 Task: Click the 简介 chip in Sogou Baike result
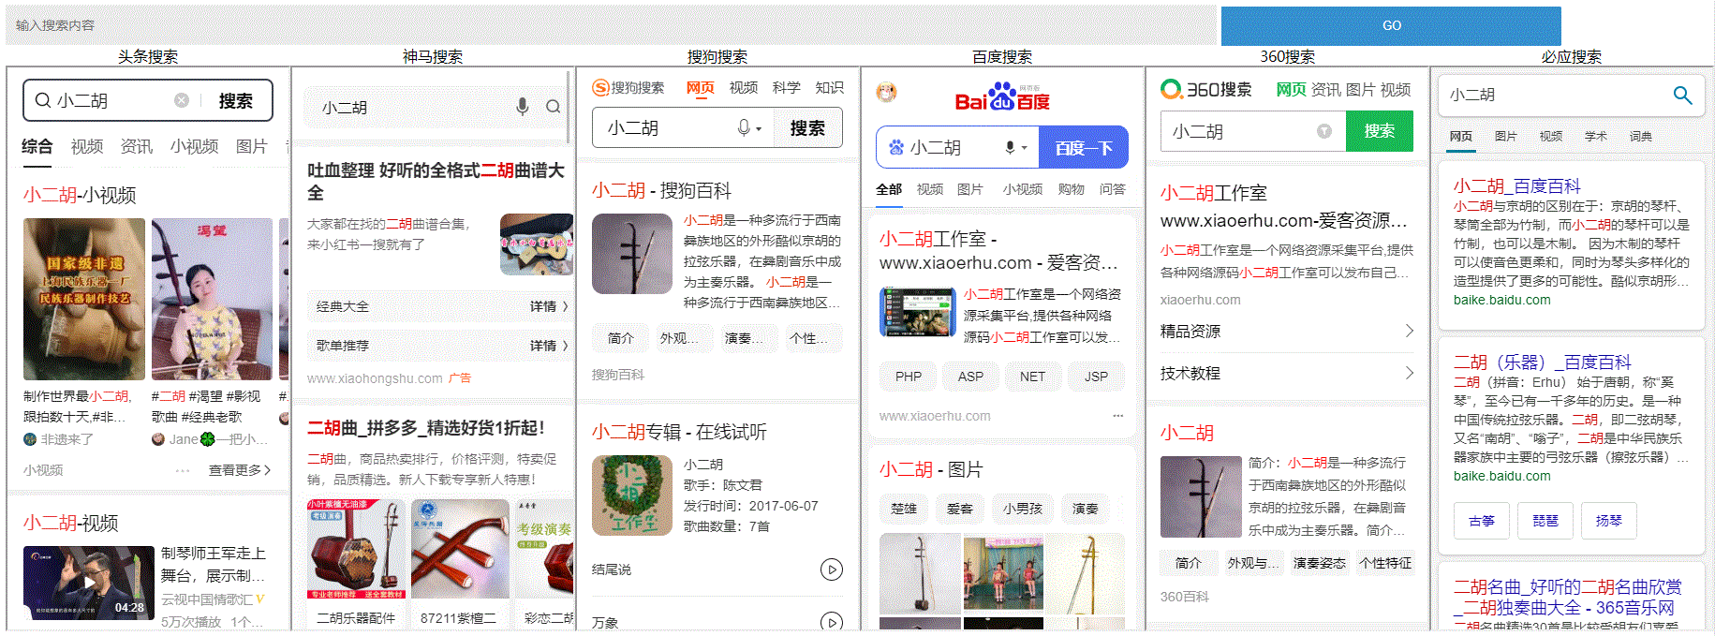point(621,338)
